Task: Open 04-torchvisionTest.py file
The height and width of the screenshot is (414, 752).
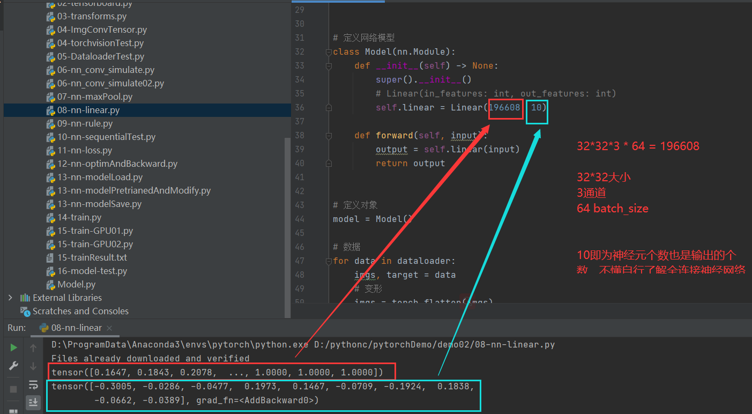Action: pyautogui.click(x=100, y=43)
